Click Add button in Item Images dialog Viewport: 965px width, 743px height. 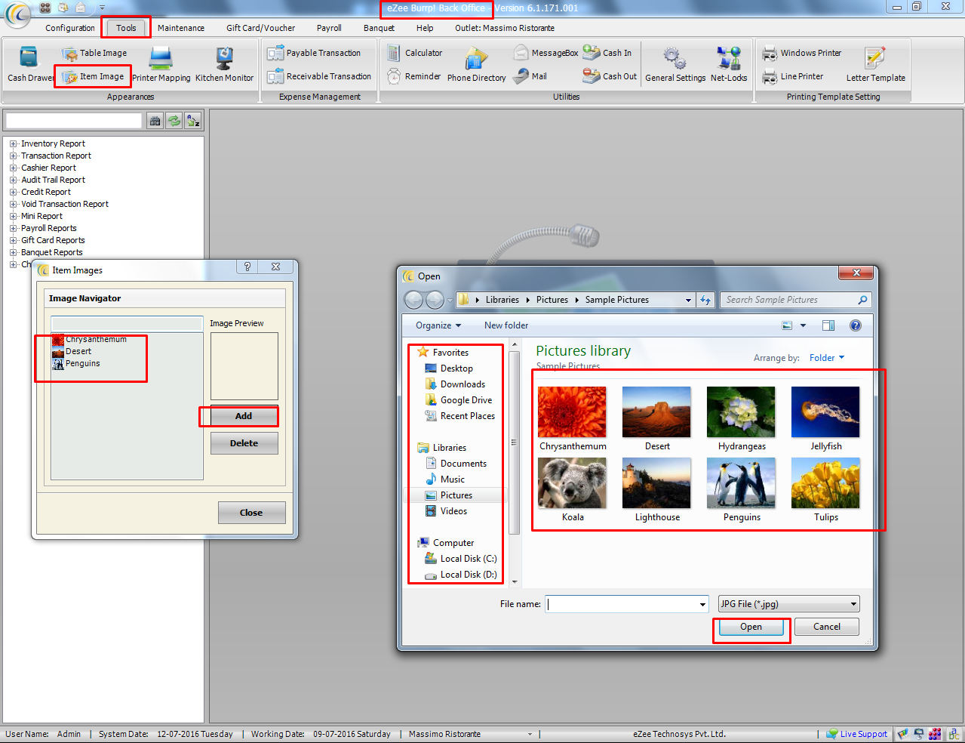244,416
